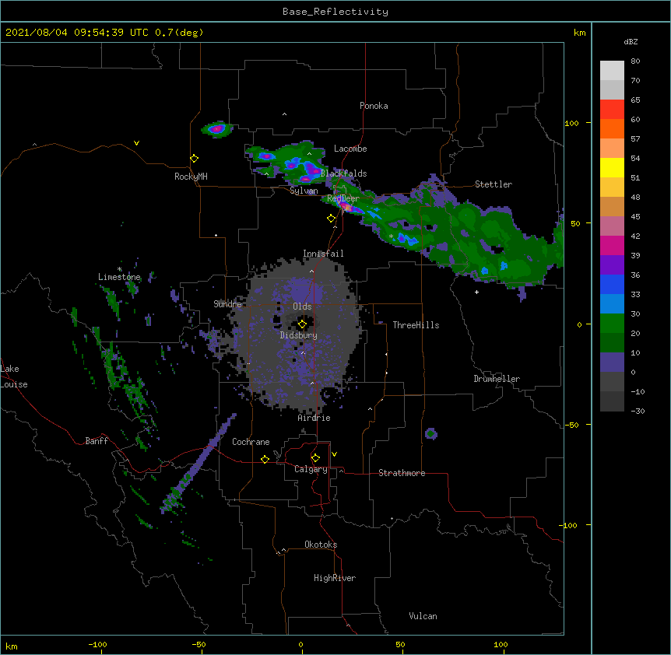The image size is (671, 655).
Task: Click the Cochrane label
Action: click(251, 442)
